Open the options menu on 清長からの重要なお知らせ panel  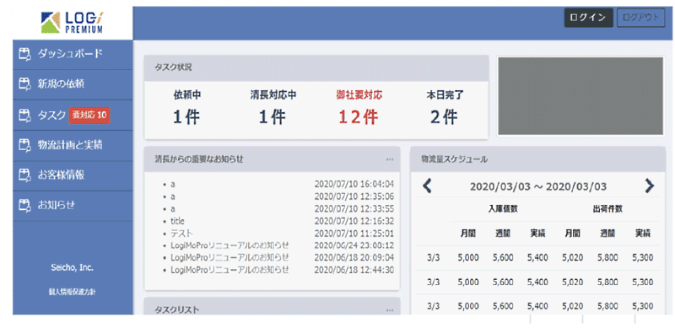click(390, 159)
